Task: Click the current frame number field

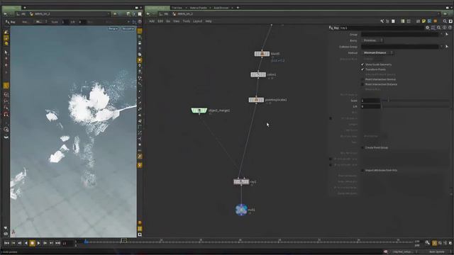Action: (67, 244)
